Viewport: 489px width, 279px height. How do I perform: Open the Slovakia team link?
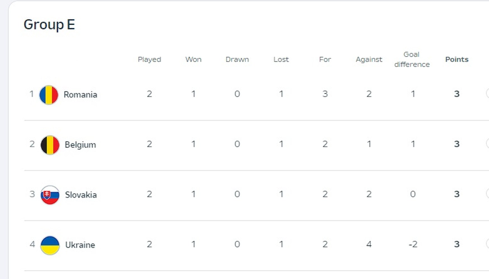tap(81, 195)
